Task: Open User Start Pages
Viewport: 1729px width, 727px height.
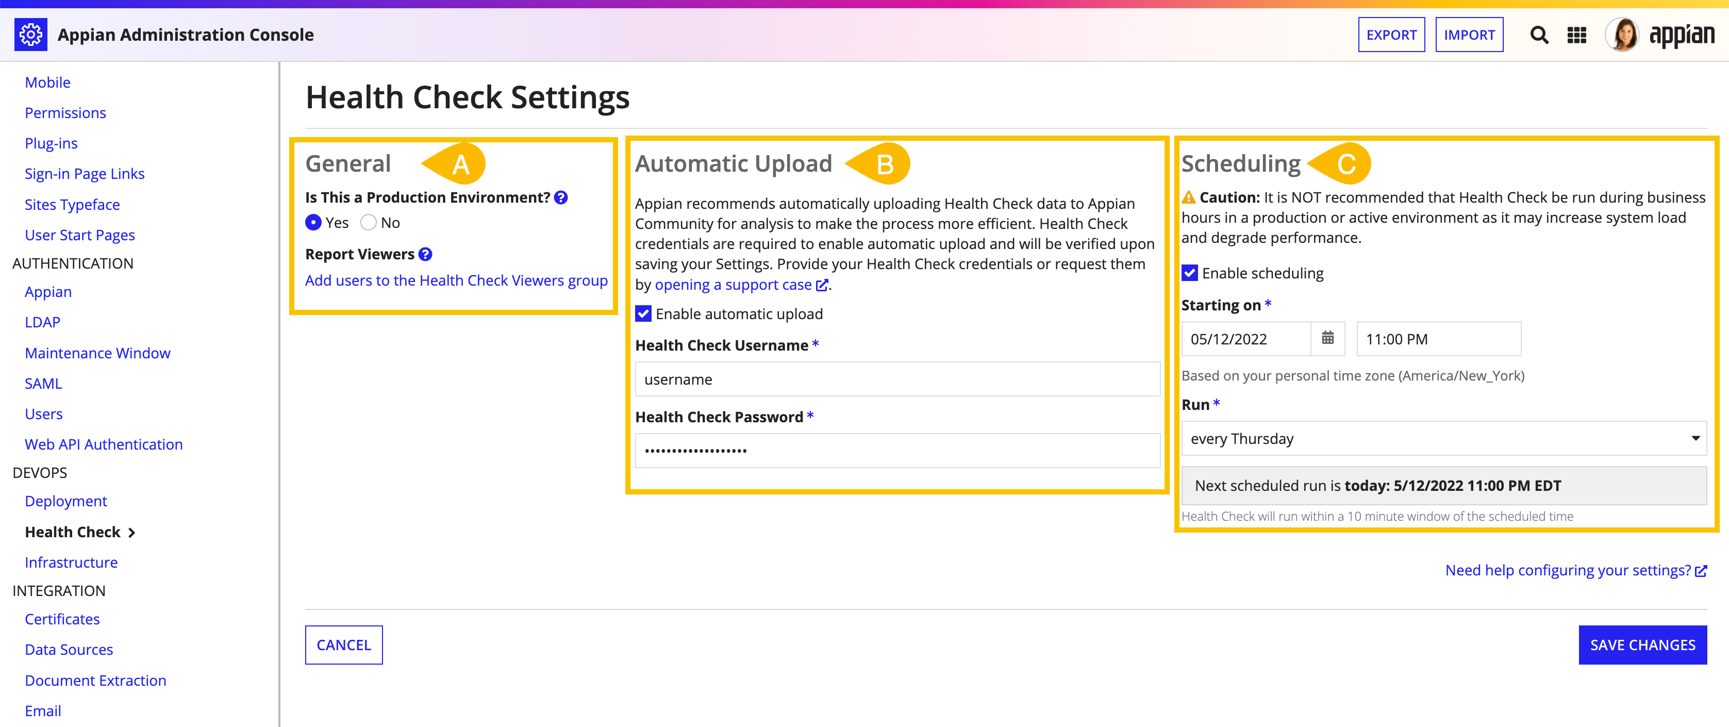Action: 80,235
